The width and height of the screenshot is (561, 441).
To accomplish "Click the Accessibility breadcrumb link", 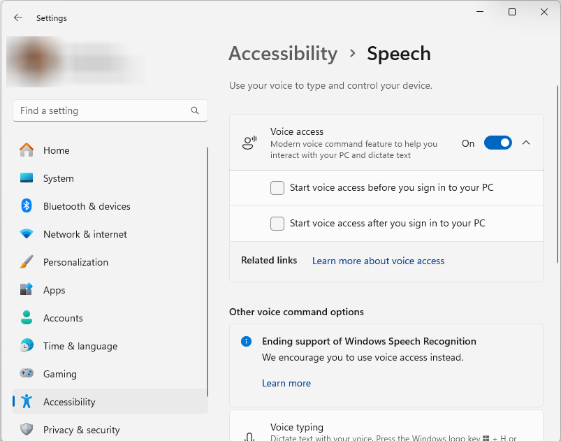I will [x=283, y=54].
